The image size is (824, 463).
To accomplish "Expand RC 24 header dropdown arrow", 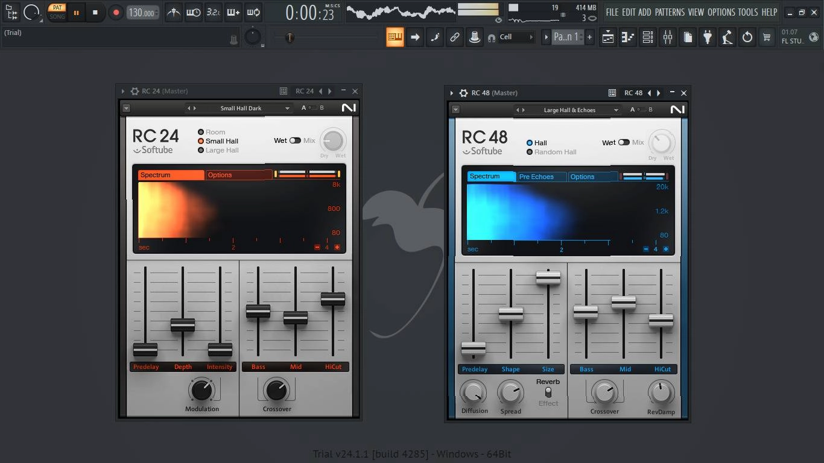I will 126,108.
